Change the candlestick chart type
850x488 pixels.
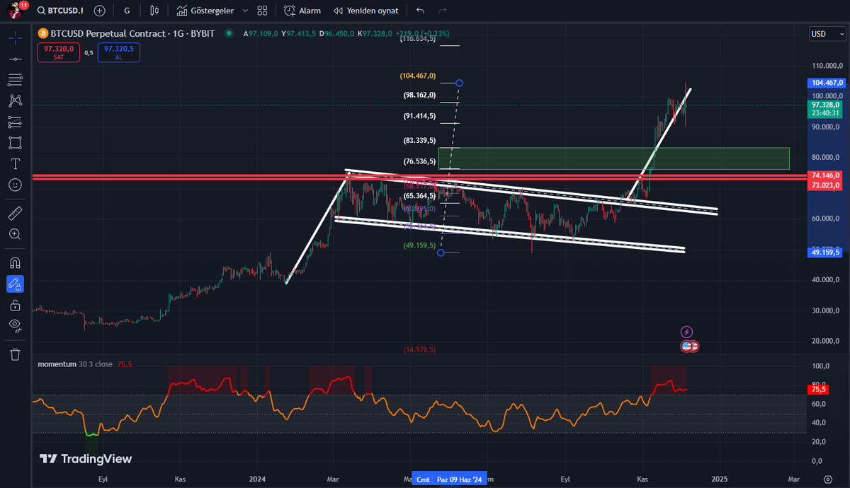pos(155,11)
